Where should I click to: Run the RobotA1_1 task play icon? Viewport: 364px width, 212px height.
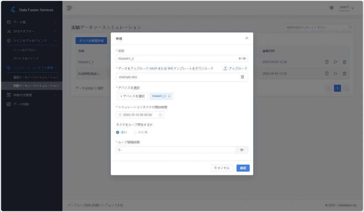(336, 62)
